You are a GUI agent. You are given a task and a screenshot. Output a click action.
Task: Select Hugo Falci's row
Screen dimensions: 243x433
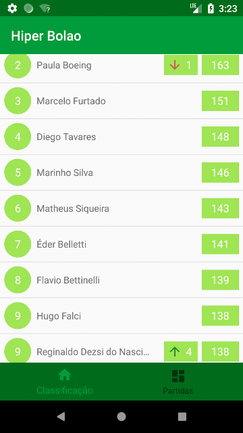122,316
